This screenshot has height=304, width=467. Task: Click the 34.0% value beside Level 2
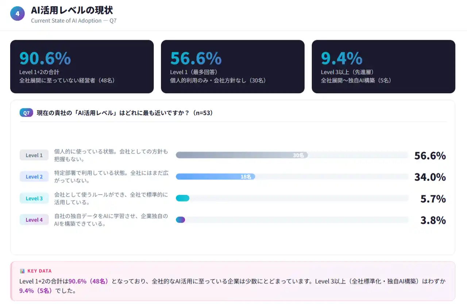[430, 177]
